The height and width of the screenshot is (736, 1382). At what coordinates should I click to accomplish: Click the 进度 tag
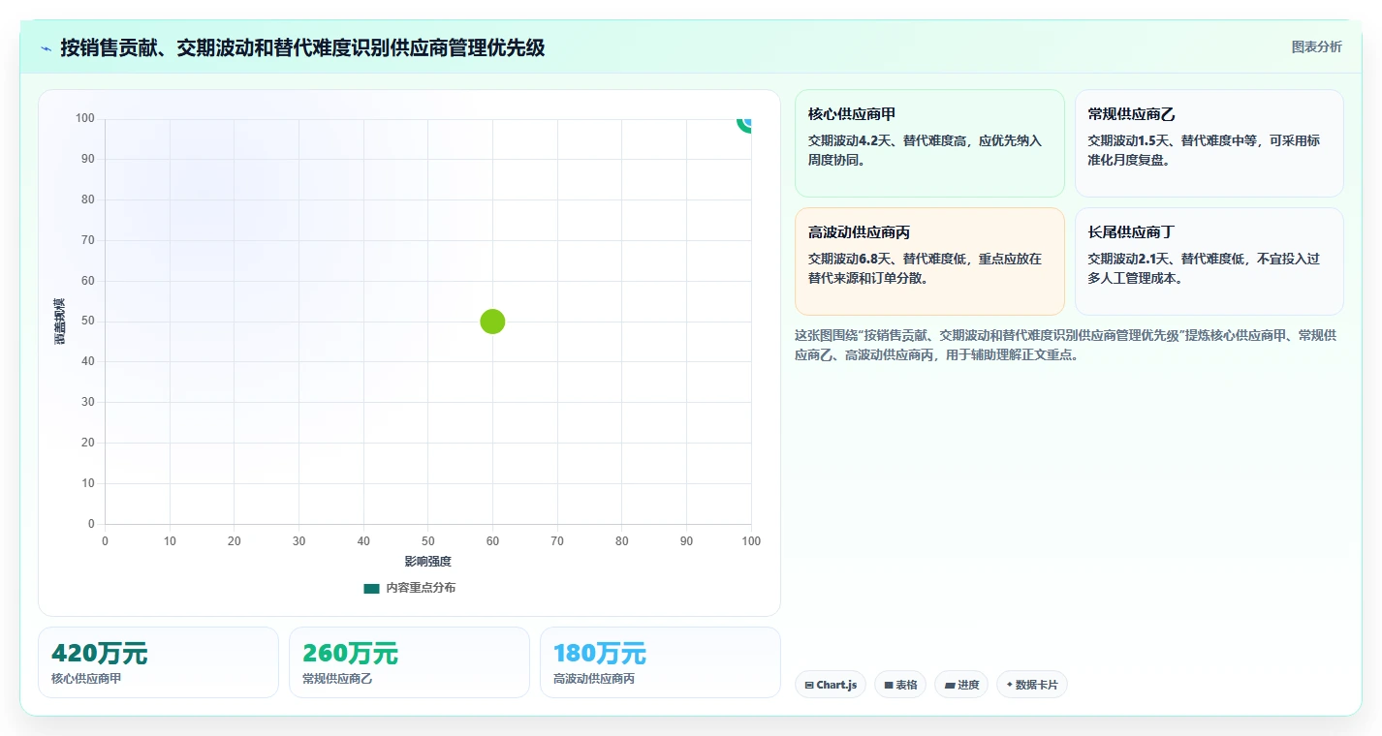coord(961,685)
